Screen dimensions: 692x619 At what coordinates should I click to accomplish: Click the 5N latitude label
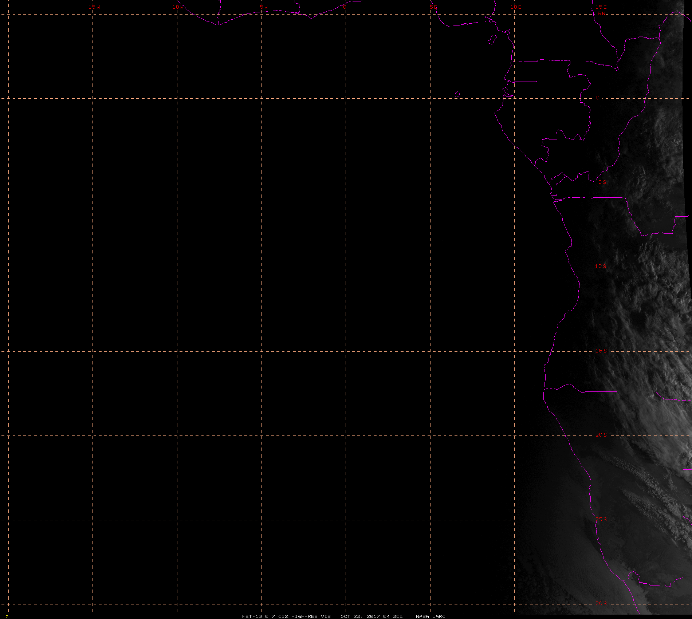(602, 13)
